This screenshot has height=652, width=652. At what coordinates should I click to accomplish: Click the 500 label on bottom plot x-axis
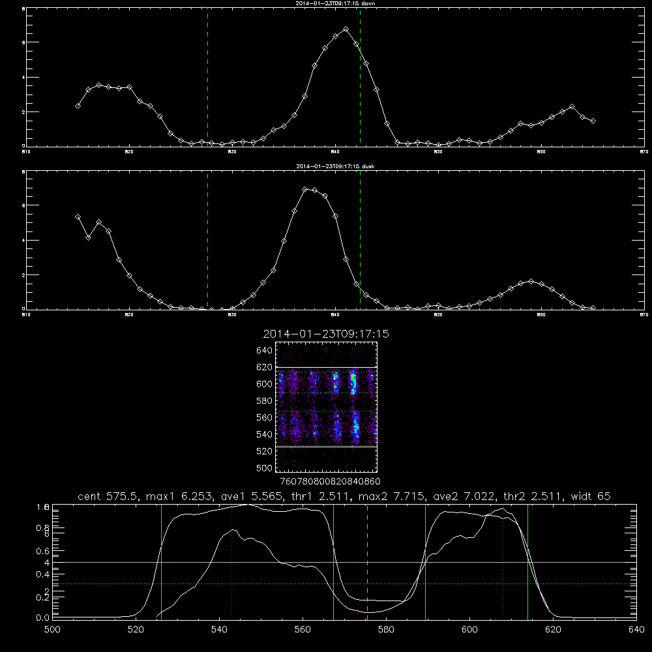pos(52,630)
